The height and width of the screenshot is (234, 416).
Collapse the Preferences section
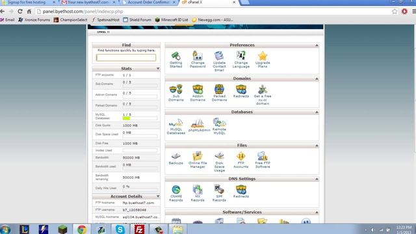pos(317,45)
